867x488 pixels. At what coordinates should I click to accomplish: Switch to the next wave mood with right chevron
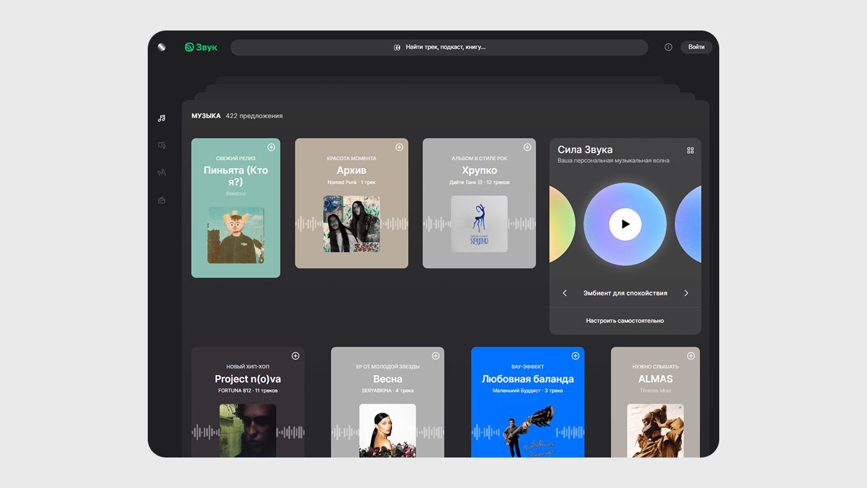point(686,293)
